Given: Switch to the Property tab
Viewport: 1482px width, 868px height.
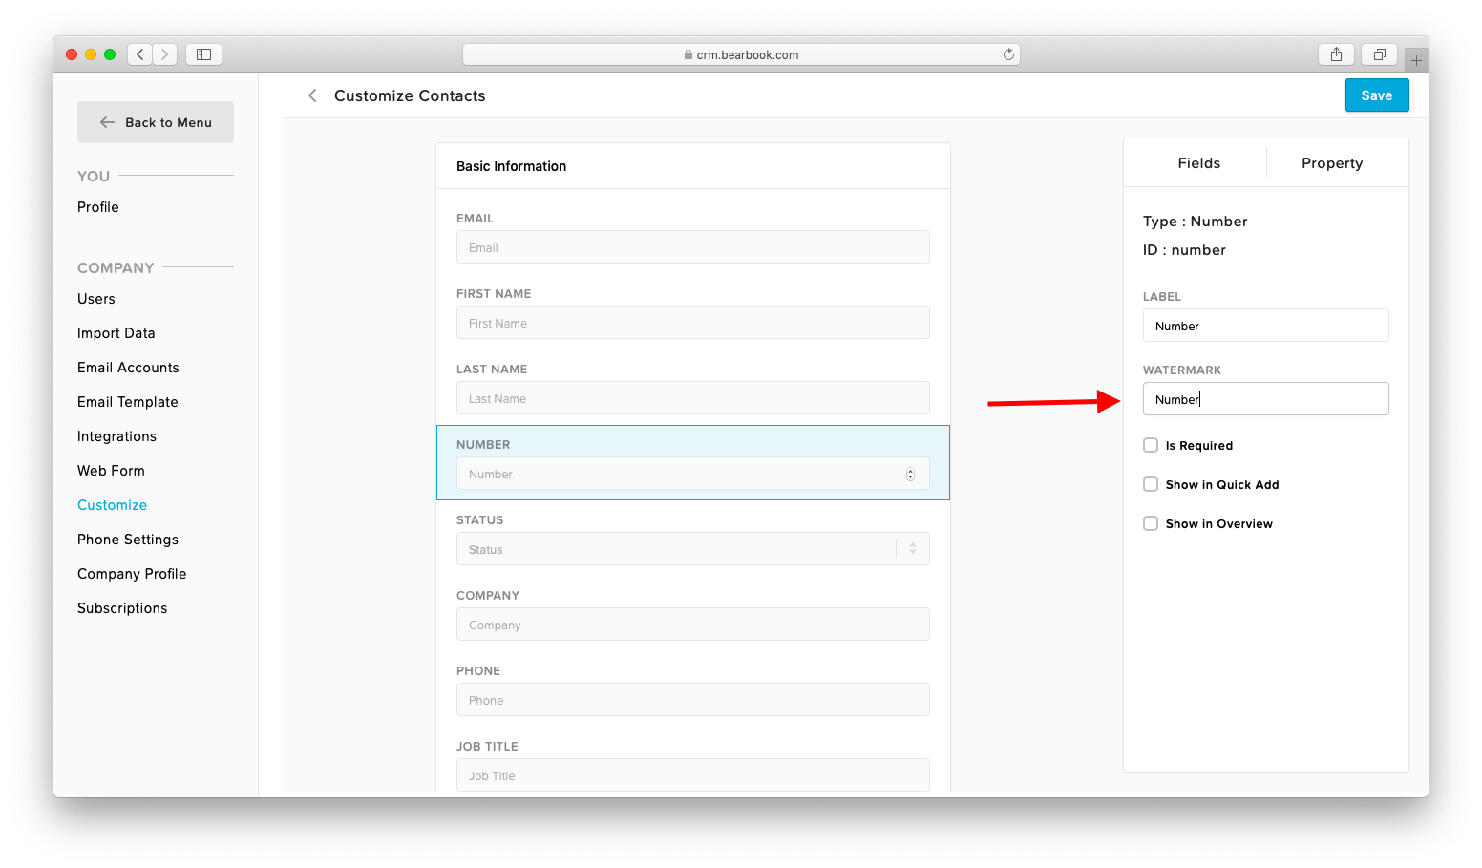Looking at the screenshot, I should (1332, 163).
